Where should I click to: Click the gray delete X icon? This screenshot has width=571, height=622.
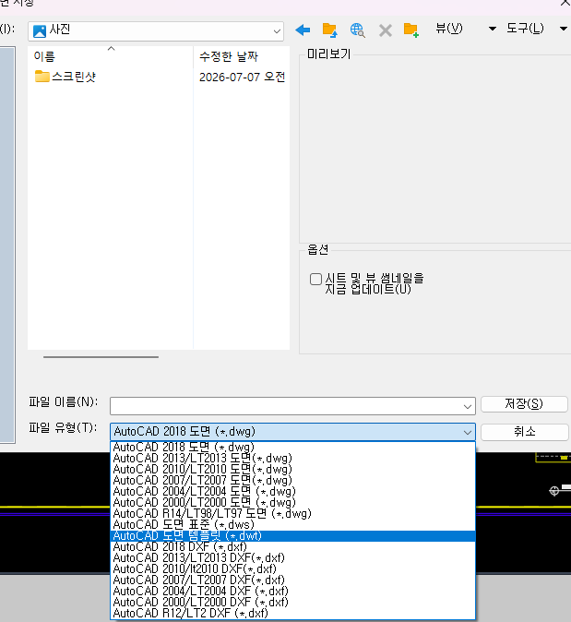click(385, 30)
